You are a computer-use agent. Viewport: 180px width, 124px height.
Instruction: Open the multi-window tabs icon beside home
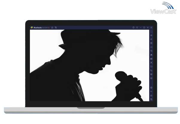pos(56,28)
